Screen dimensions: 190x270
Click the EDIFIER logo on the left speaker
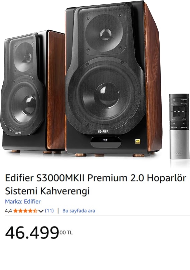[18, 133]
